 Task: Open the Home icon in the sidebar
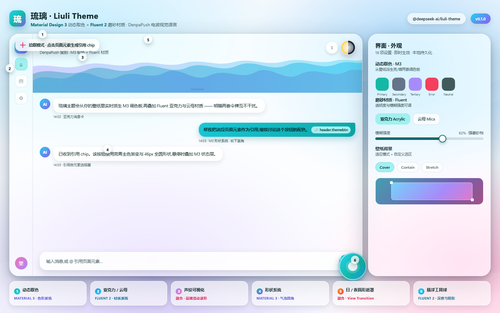(21, 64)
